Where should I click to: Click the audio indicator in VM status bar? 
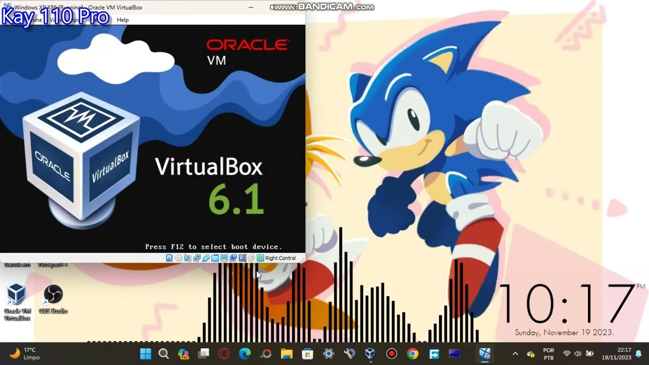pos(188,258)
